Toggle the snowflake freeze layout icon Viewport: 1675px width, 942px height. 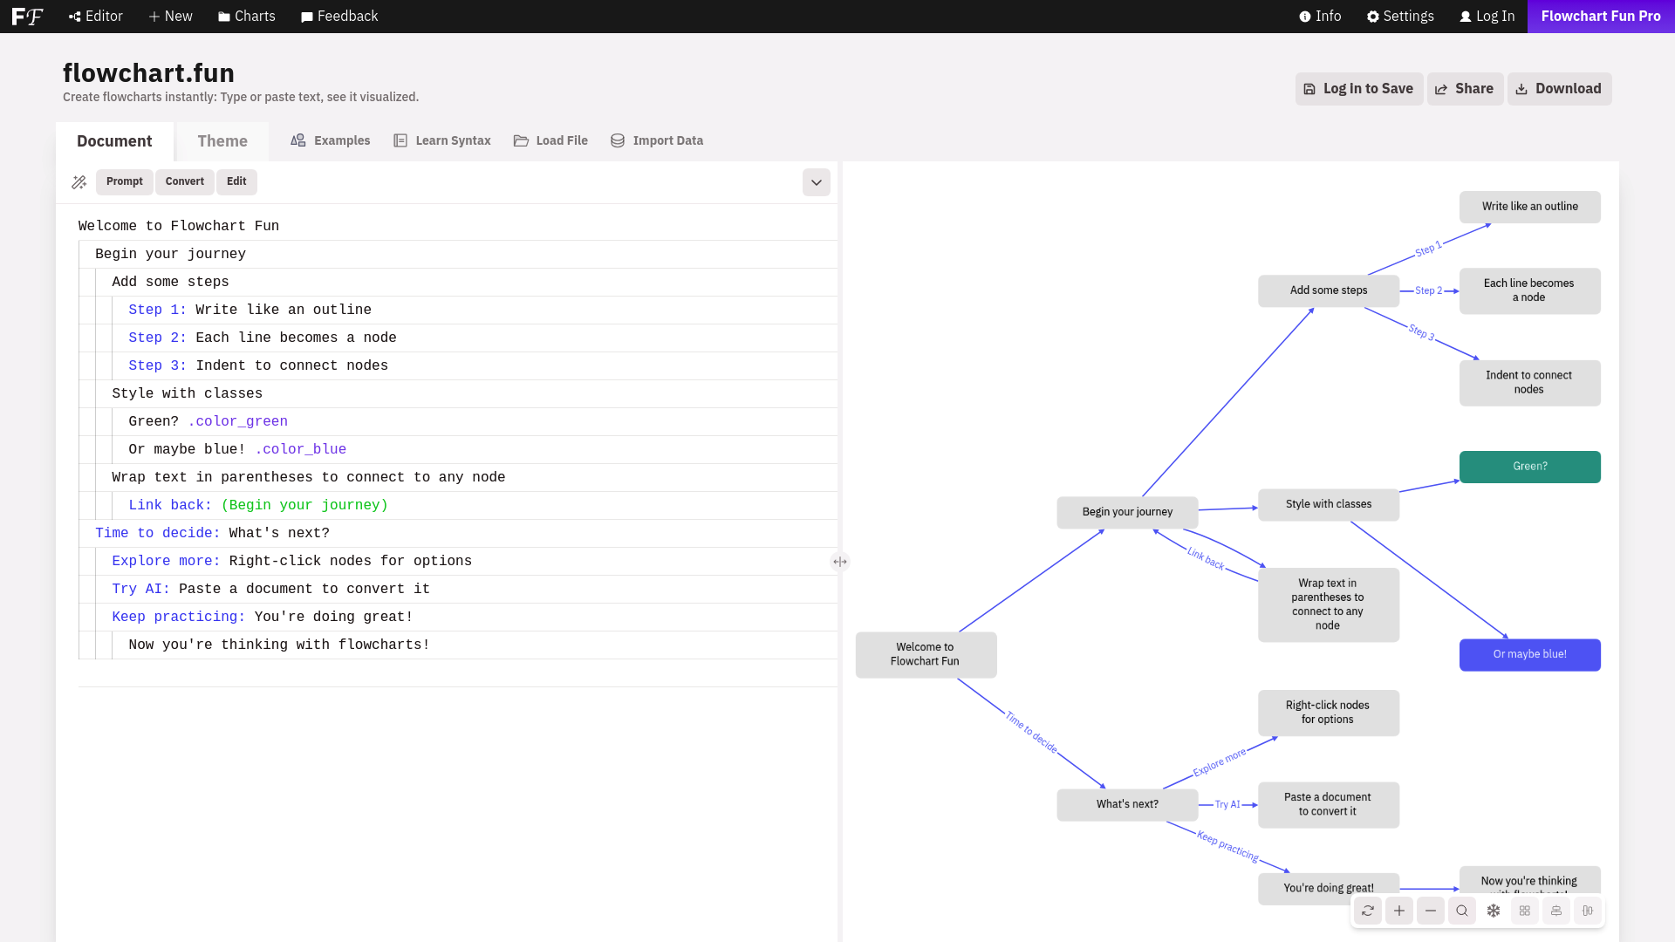click(1494, 911)
